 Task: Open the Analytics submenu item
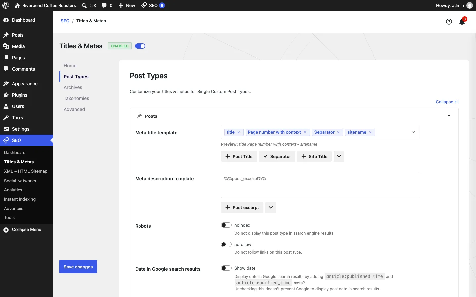pos(13,190)
